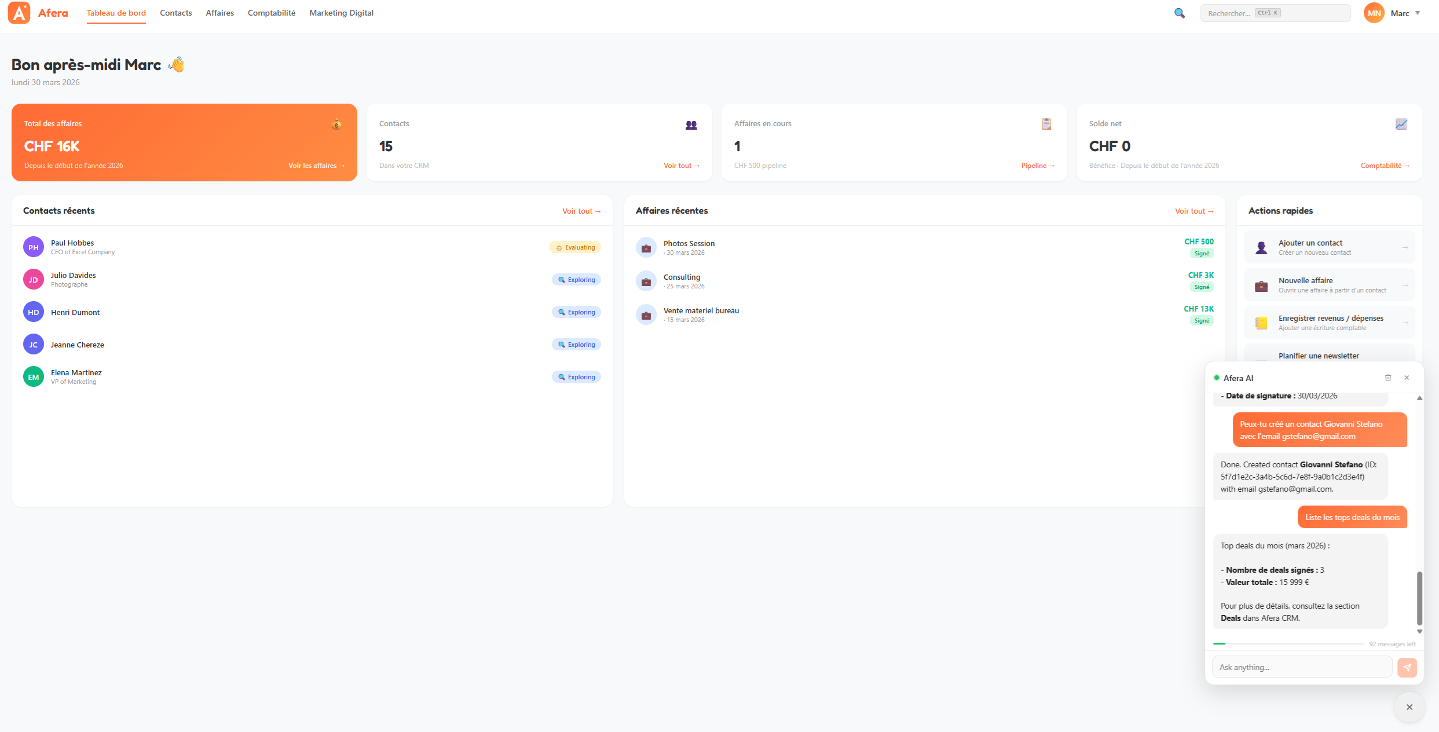Switch to the Contacts tab
Viewport: 1439px width, 732px height.
point(175,13)
